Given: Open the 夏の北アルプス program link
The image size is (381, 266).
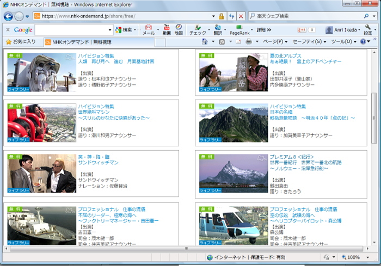Looking at the screenshot, I should (286, 55).
